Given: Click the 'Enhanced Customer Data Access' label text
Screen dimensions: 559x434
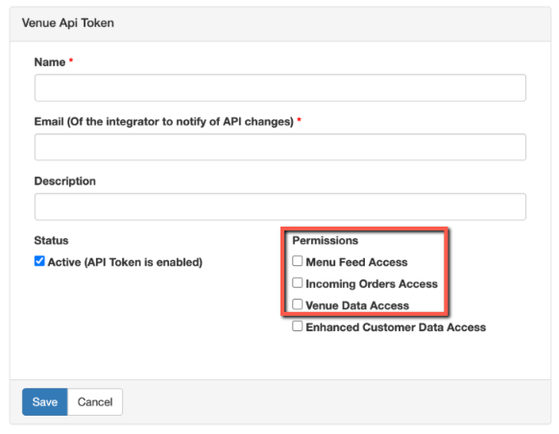Looking at the screenshot, I should point(396,327).
